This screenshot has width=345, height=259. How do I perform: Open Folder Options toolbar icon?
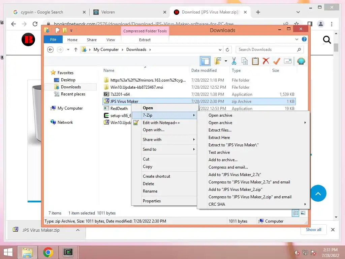click(x=218, y=61)
